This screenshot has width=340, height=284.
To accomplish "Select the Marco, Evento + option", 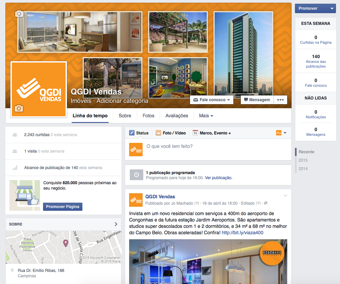I will [212, 133].
